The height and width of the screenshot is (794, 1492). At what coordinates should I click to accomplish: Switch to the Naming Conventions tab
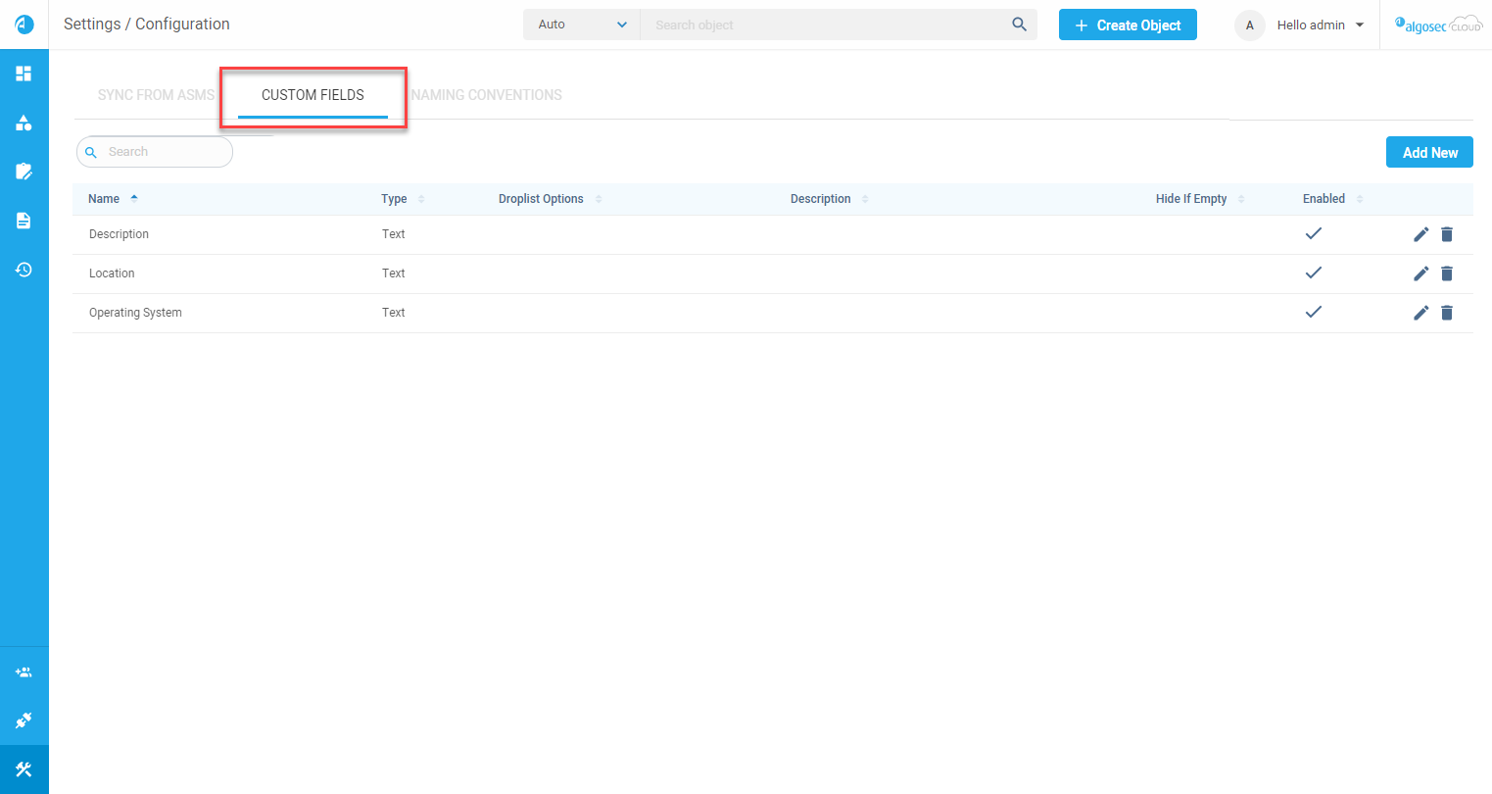[x=487, y=95]
